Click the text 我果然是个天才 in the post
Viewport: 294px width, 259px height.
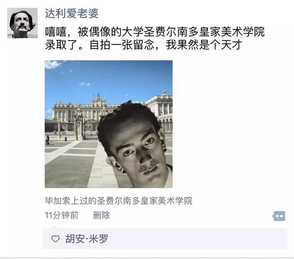click(204, 45)
